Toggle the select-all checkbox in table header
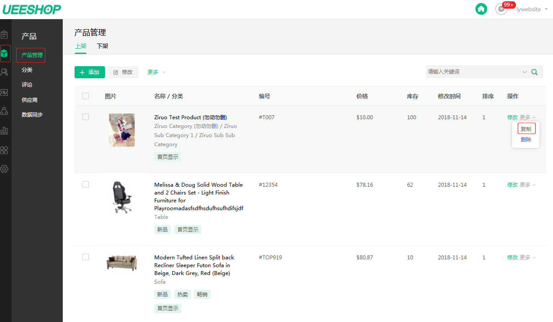The image size is (553, 322). (85, 96)
